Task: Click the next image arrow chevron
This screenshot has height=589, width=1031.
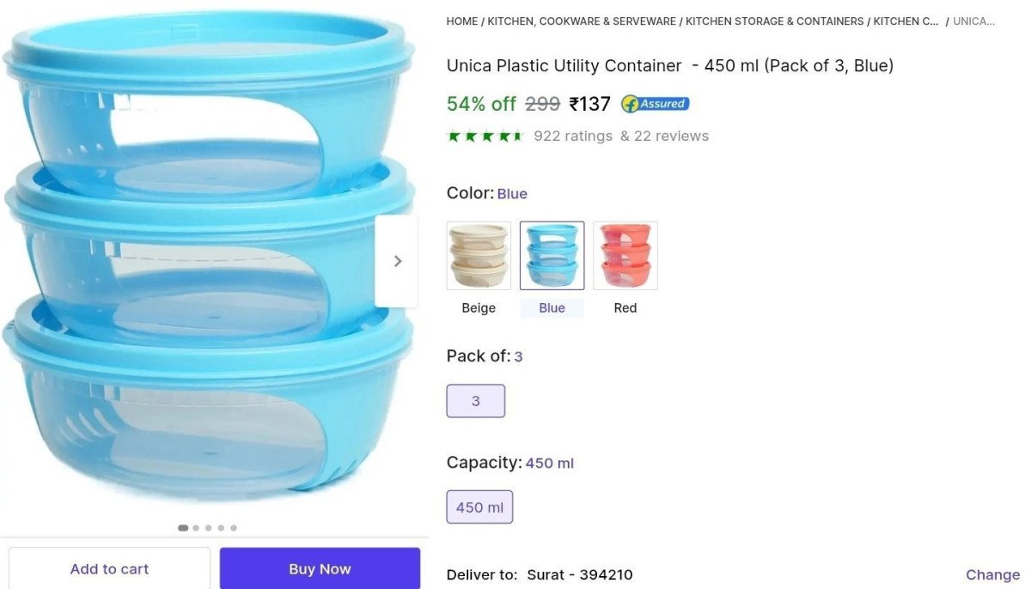Action: pyautogui.click(x=397, y=261)
